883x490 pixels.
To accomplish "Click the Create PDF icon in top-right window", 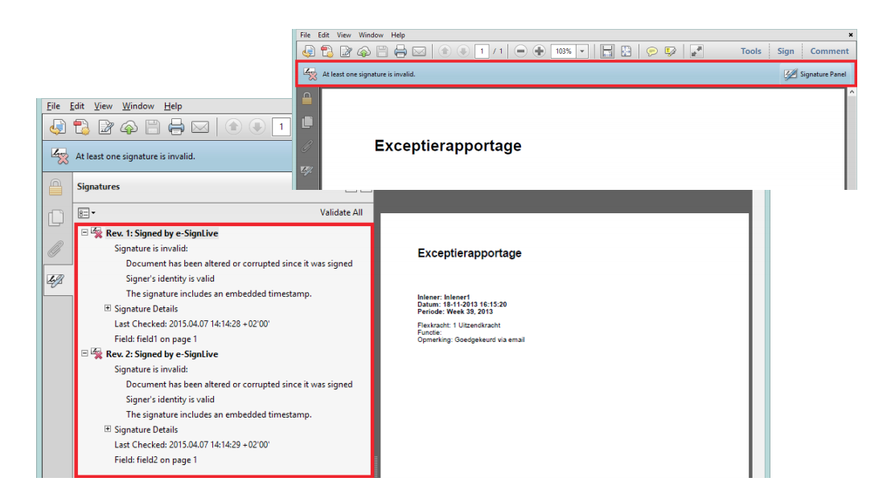I will pyautogui.click(x=309, y=51).
